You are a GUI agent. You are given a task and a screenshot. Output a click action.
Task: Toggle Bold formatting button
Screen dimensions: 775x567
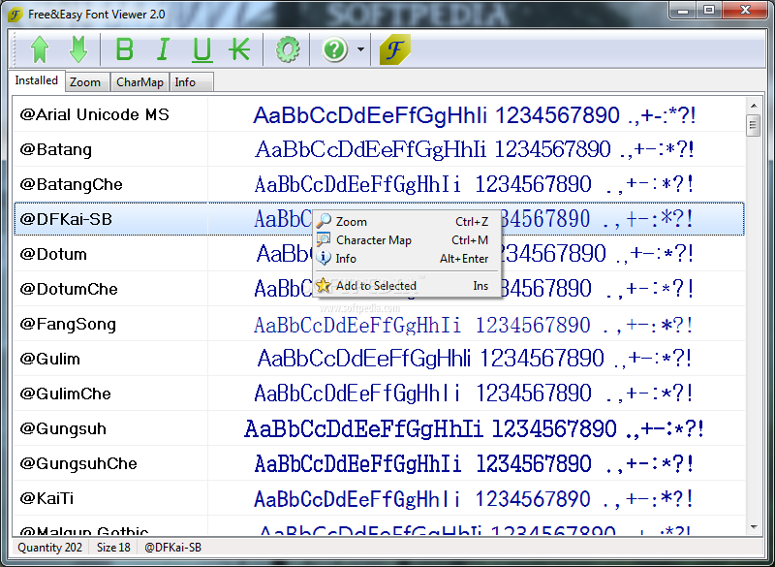[x=125, y=49]
